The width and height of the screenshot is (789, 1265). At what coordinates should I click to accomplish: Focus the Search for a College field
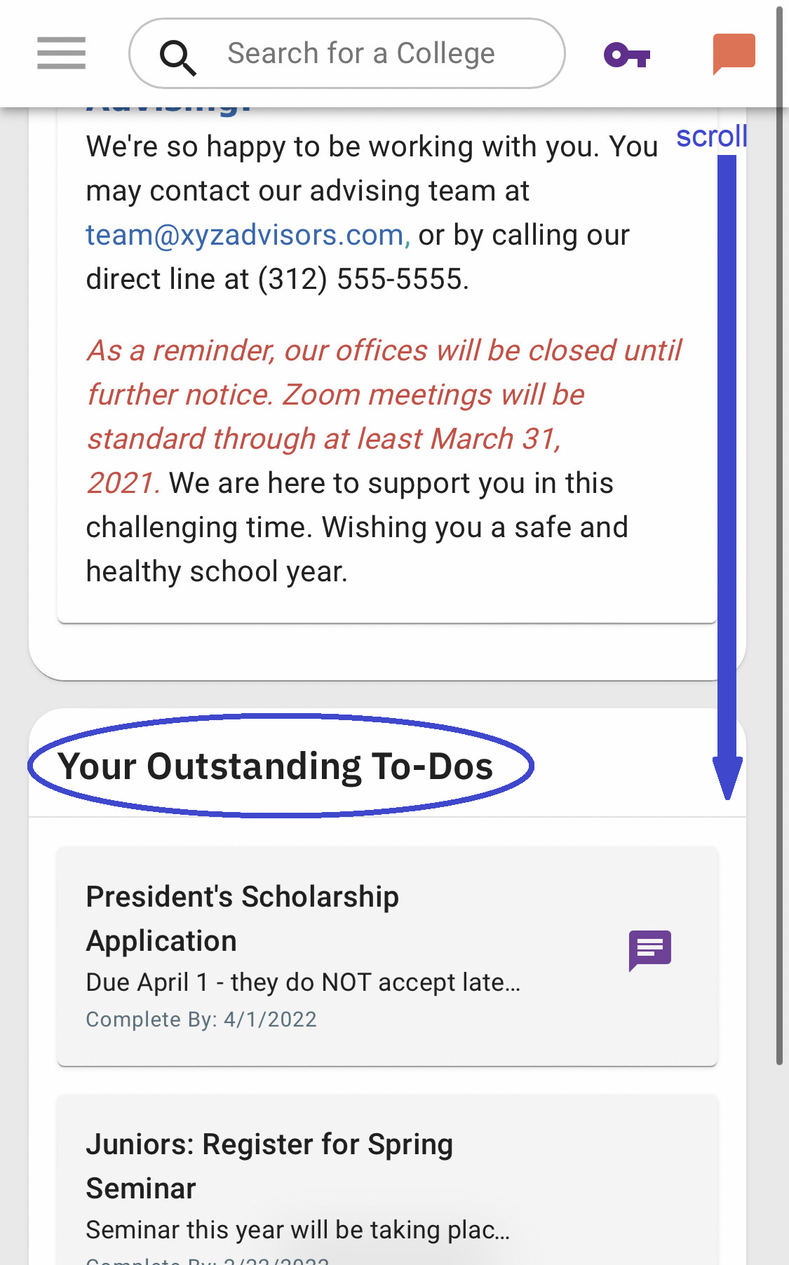point(347,53)
